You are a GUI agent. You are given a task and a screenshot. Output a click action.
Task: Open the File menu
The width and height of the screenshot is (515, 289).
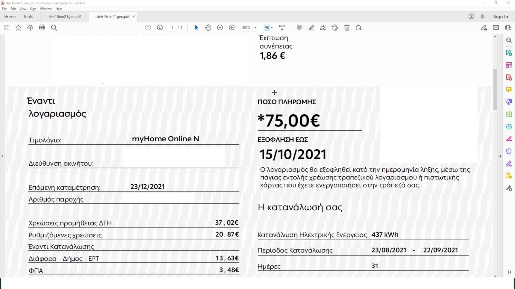point(4,9)
